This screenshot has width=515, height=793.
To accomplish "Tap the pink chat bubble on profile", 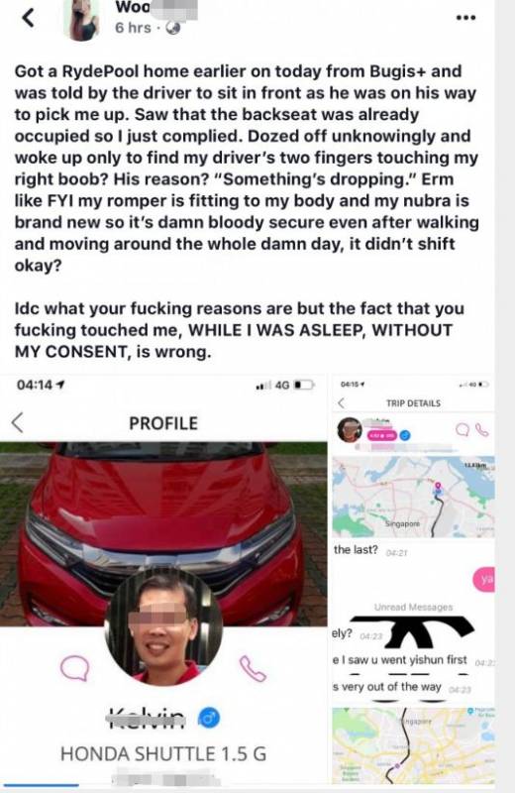I will [x=75, y=667].
